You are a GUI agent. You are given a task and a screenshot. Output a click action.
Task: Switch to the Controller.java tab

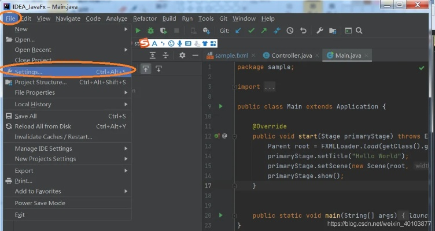point(287,55)
